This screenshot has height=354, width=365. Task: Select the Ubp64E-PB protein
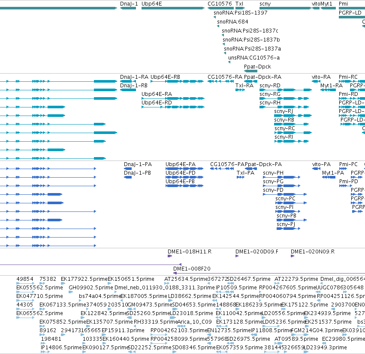click(184, 186)
